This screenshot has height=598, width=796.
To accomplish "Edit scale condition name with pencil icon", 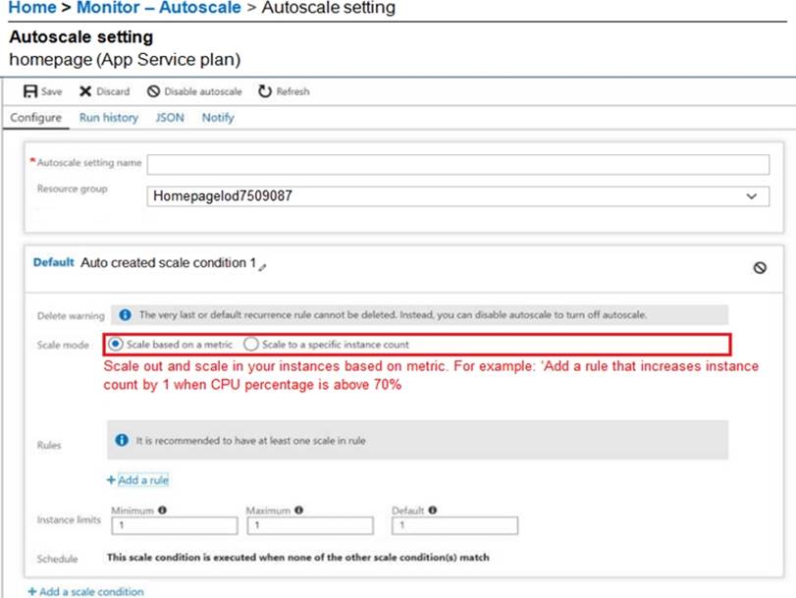I will click(262, 267).
